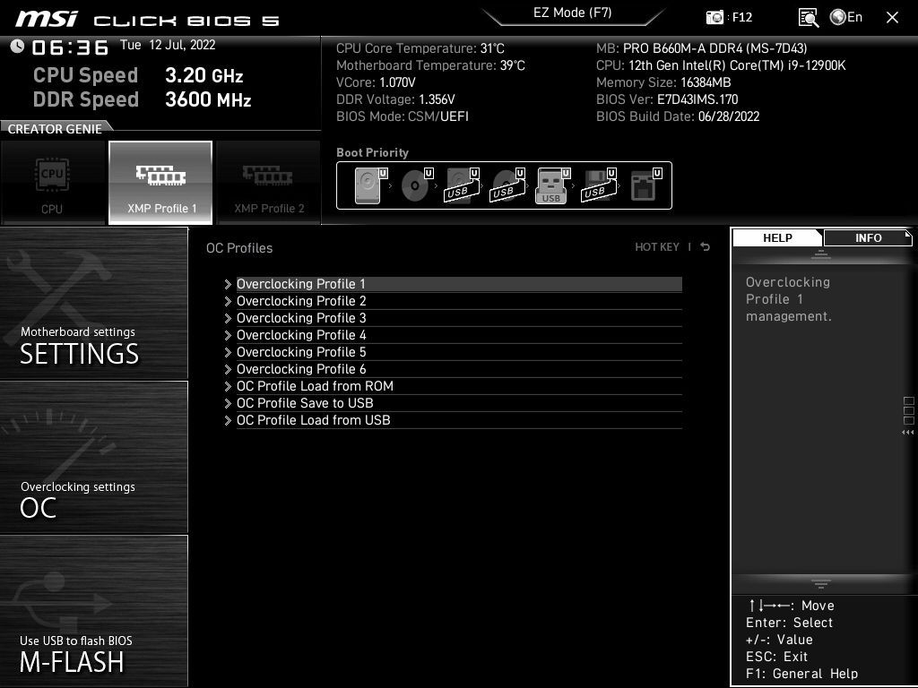Image resolution: width=918 pixels, height=688 pixels.
Task: Expand arrow beside Overclocking Profile 3
Action: [x=228, y=318]
